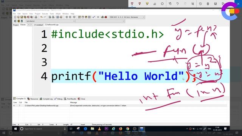This screenshot has height=136, width=242.
Task: Click the Find magnifier toolbar icon
Action: click(x=50, y=17)
